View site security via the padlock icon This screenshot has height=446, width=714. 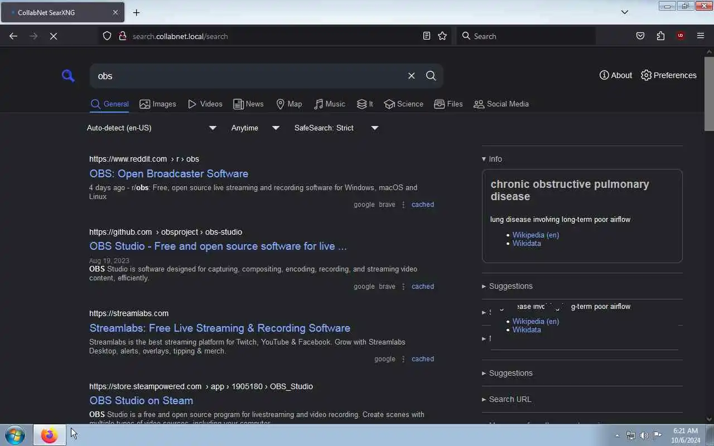click(x=123, y=36)
